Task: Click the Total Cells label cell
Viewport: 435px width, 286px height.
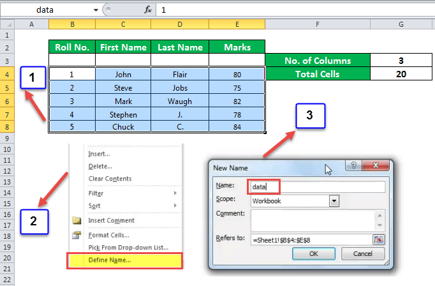Action: click(x=318, y=74)
